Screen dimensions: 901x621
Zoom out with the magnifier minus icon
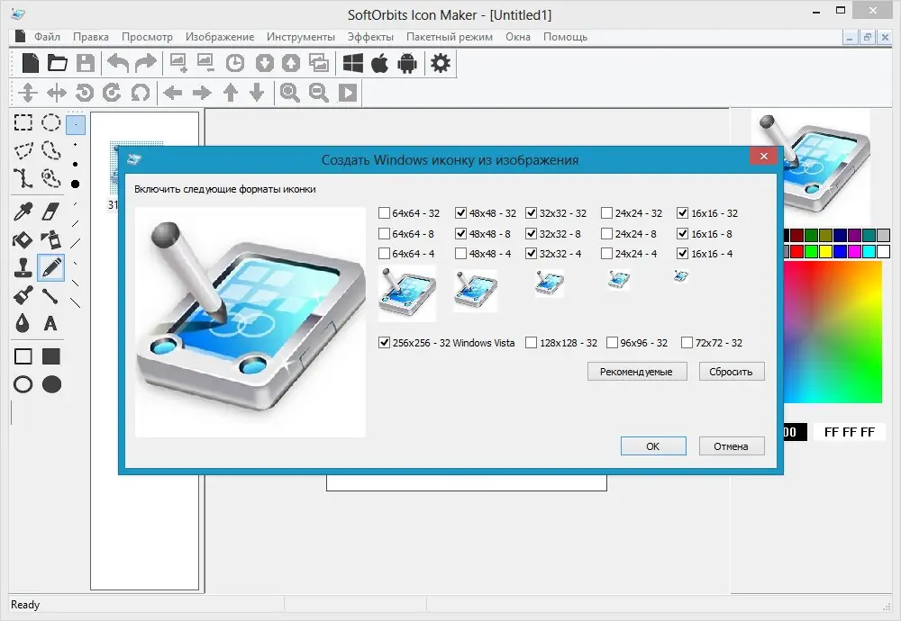click(318, 93)
